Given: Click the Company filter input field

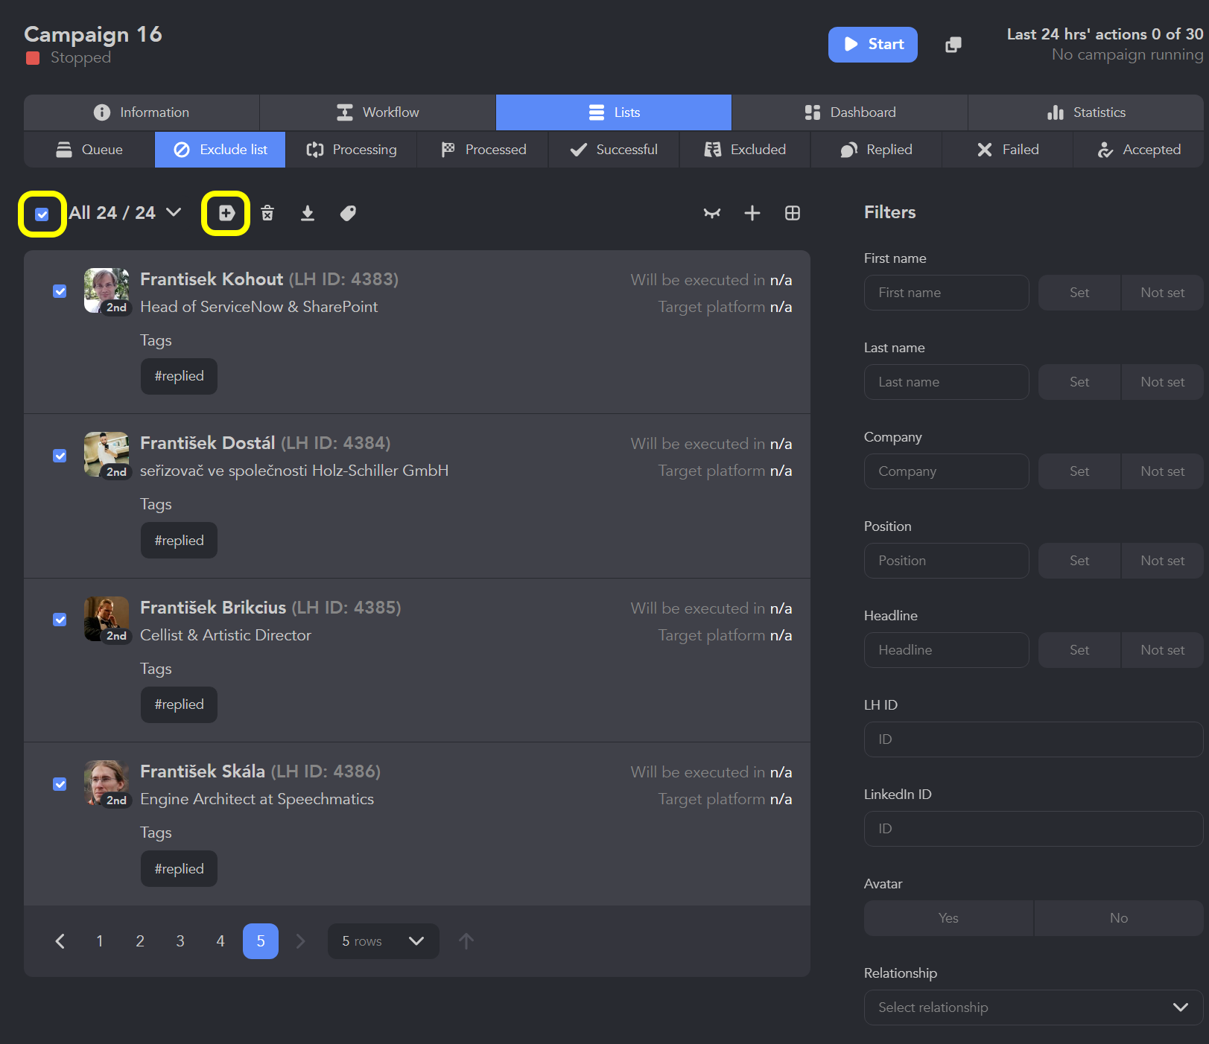Looking at the screenshot, I should [946, 471].
